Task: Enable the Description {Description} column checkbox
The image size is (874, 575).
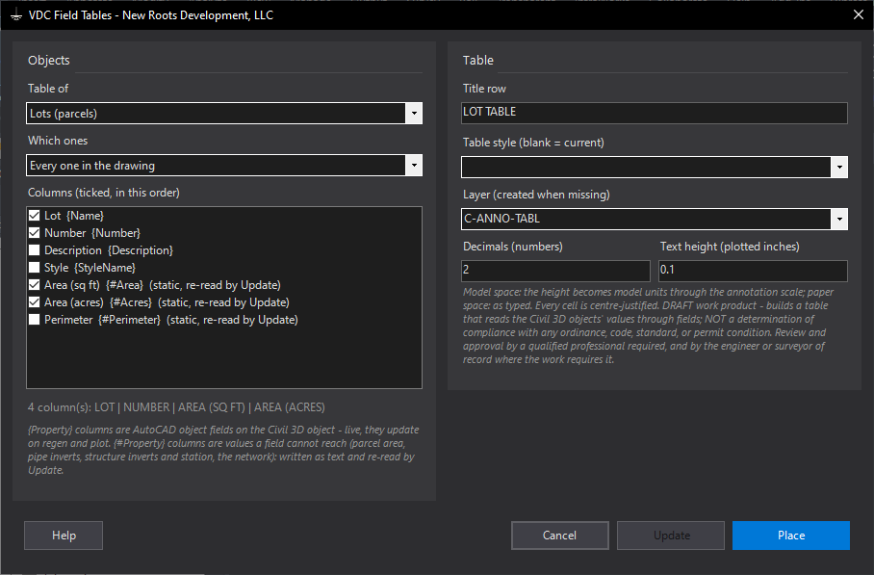Action: 35,250
